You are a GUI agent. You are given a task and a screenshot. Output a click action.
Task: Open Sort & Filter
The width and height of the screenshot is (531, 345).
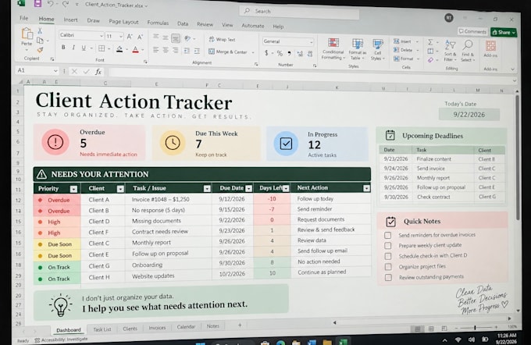coord(450,51)
